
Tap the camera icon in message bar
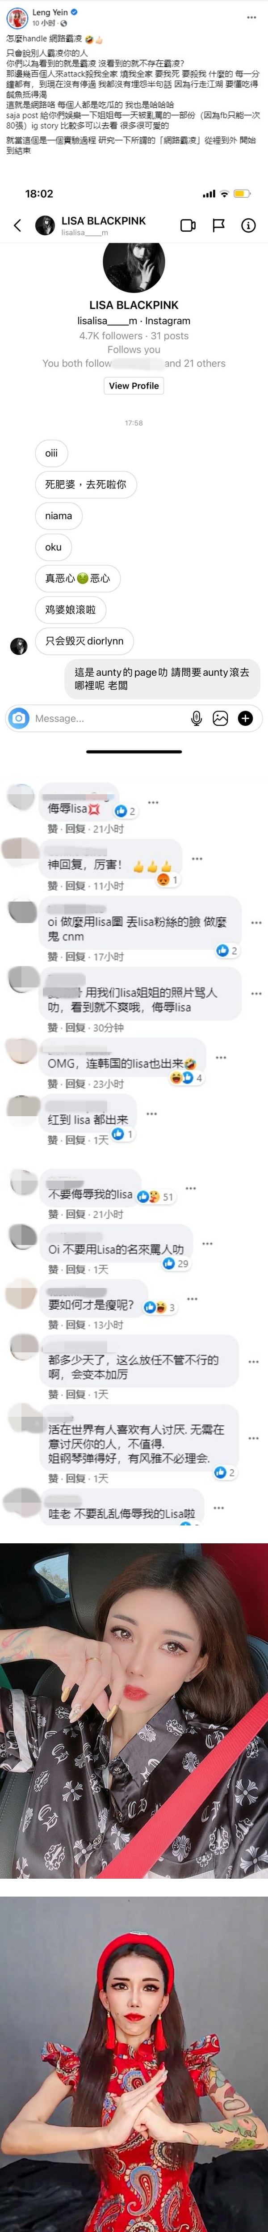tap(18, 717)
